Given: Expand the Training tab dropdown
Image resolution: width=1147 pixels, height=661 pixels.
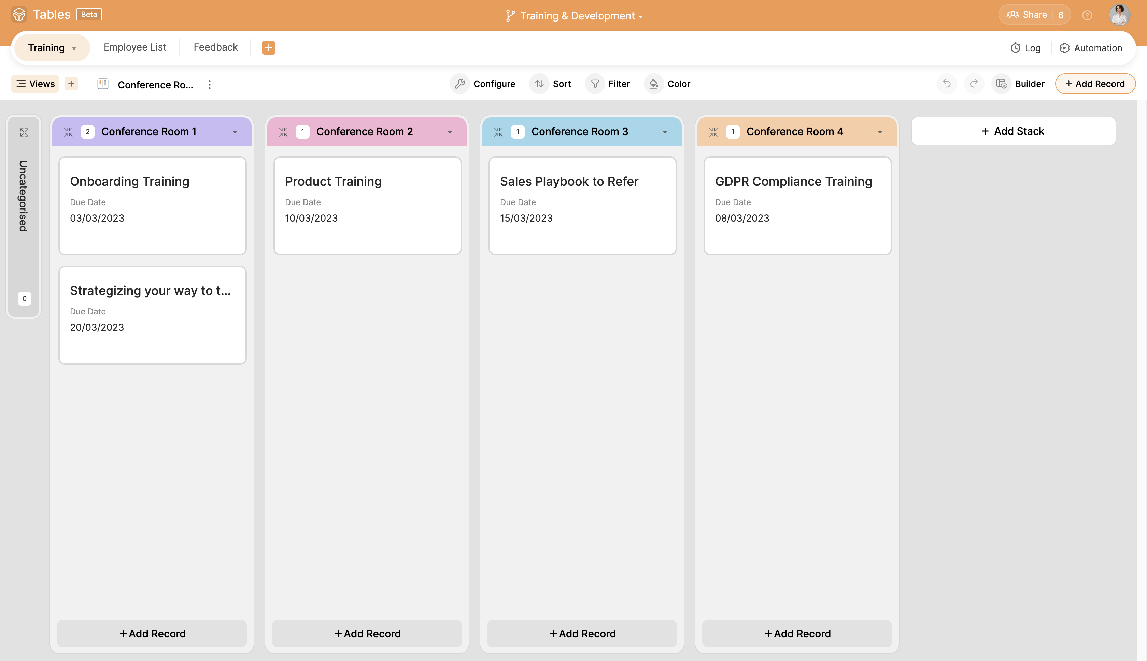Looking at the screenshot, I should [x=74, y=47].
